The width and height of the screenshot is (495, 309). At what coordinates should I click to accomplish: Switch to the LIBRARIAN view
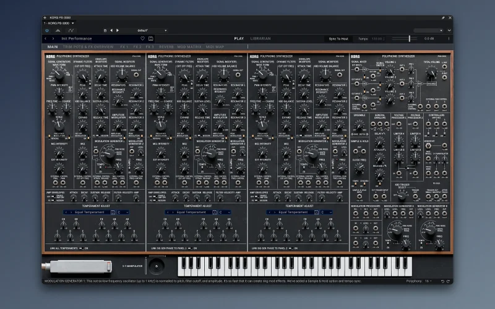pyautogui.click(x=260, y=38)
